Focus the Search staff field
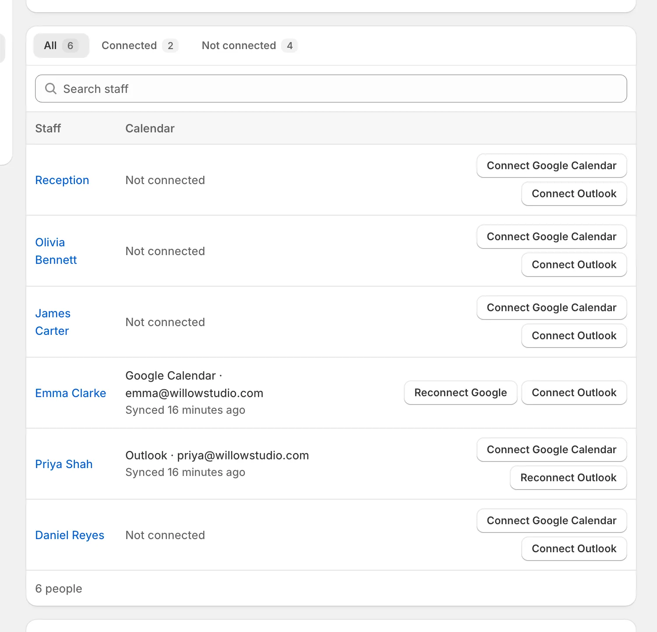 (331, 89)
